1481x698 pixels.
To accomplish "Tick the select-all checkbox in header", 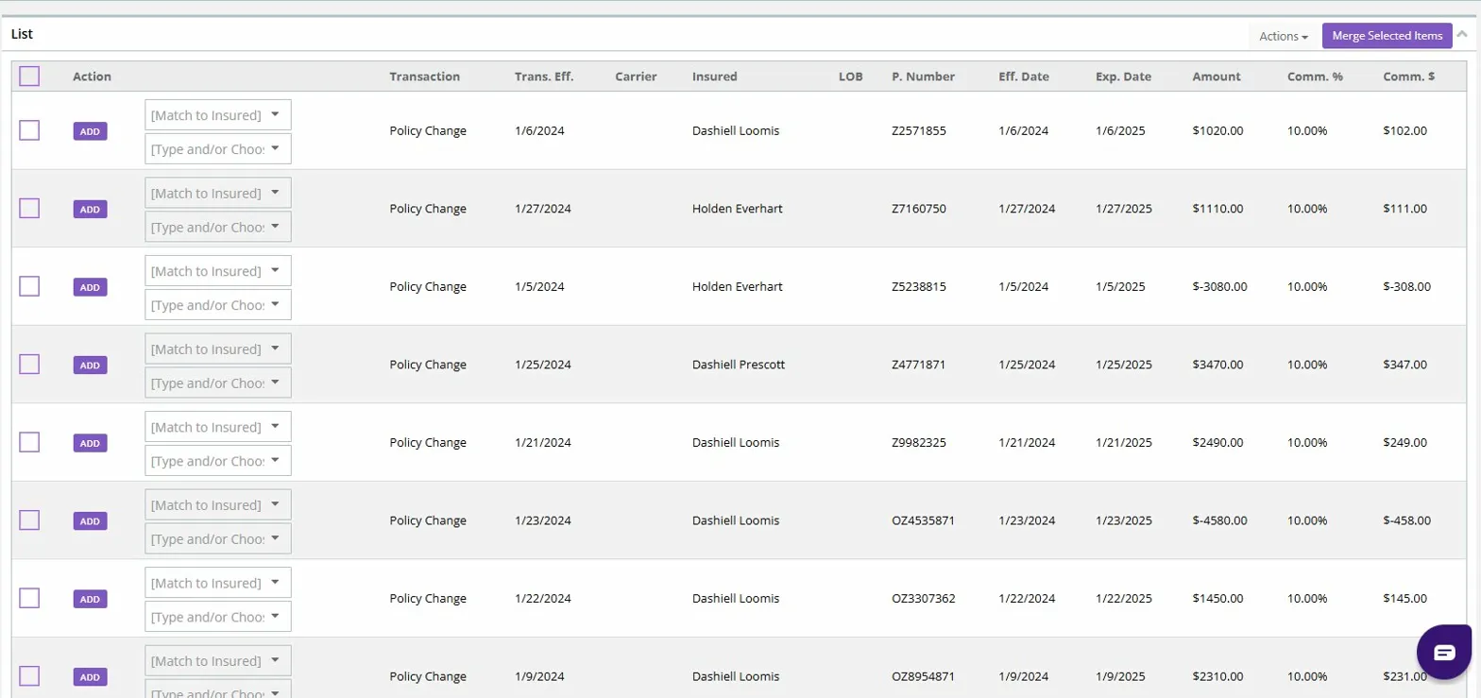I will (29, 77).
